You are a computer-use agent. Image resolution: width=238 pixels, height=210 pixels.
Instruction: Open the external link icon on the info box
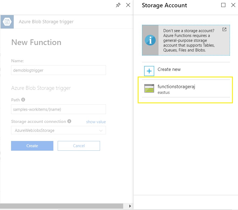(224, 30)
